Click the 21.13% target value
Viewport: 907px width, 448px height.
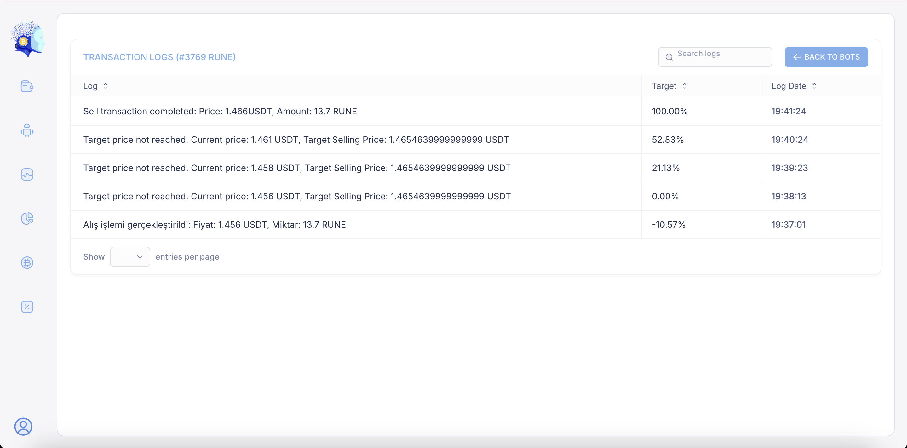666,168
